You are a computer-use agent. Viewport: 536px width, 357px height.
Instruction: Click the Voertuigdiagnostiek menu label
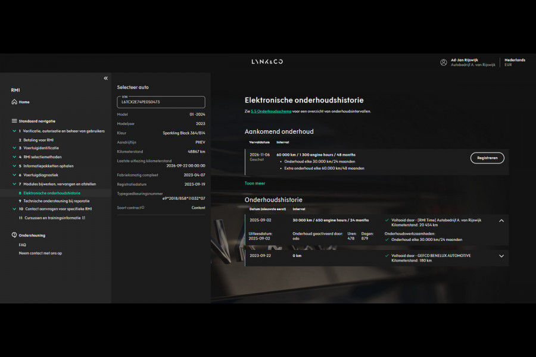click(x=40, y=175)
